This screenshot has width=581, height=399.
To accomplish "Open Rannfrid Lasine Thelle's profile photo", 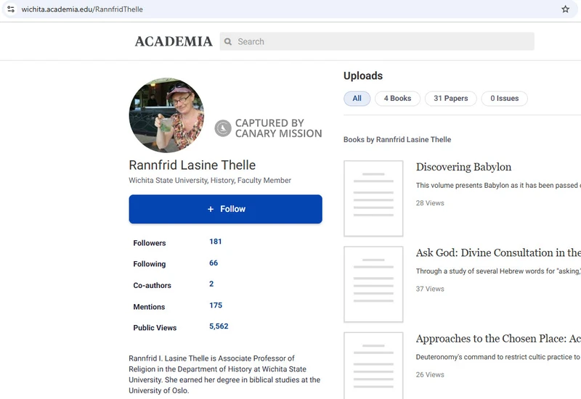I will (166, 115).
